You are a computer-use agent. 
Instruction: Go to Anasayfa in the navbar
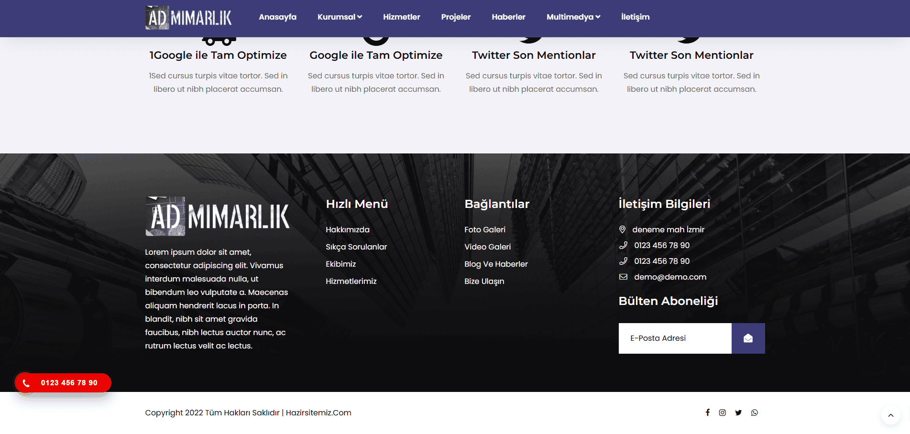pos(277,17)
